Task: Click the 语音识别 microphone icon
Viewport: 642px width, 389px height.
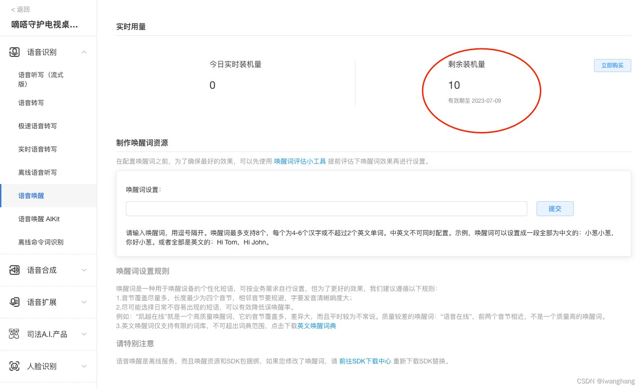Action: tap(14, 52)
